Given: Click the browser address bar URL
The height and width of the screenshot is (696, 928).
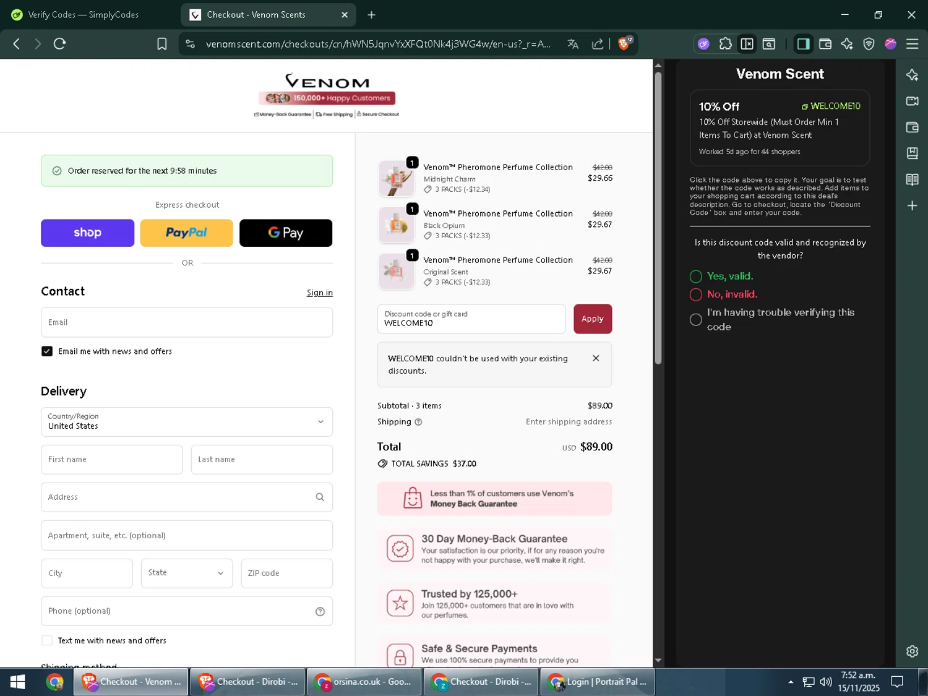Looking at the screenshot, I should tap(378, 44).
